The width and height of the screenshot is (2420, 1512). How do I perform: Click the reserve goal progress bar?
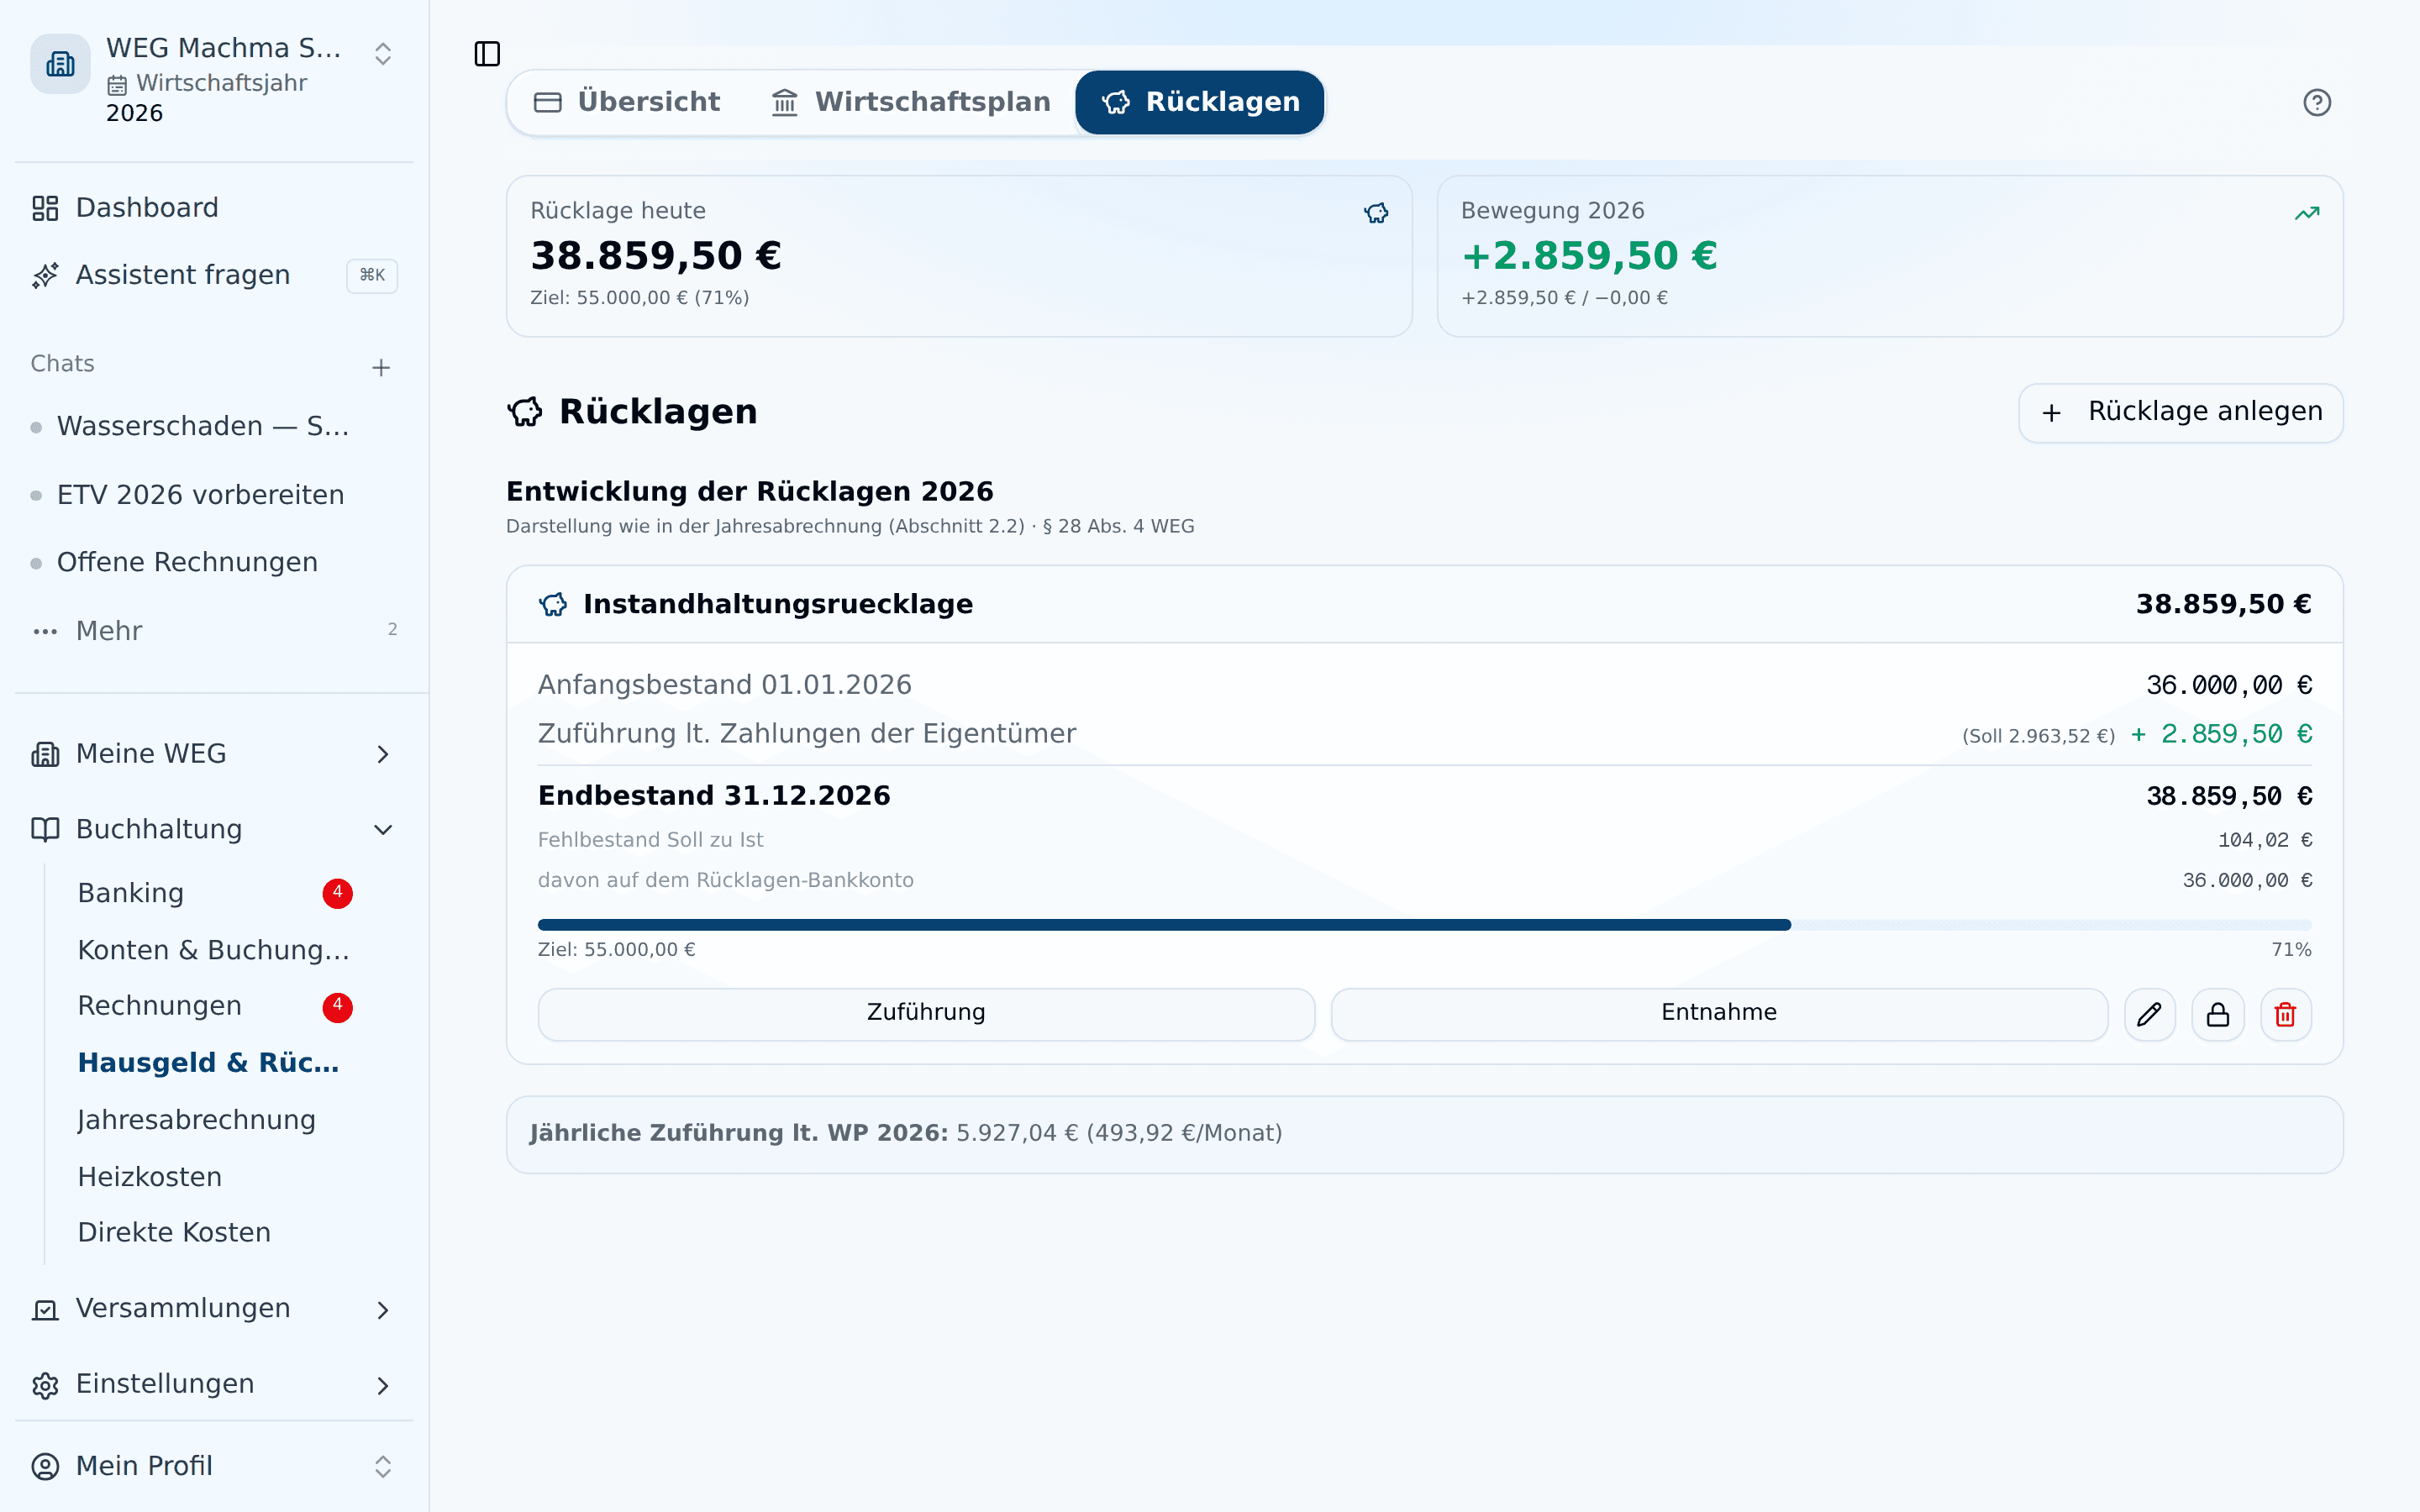1424,925
